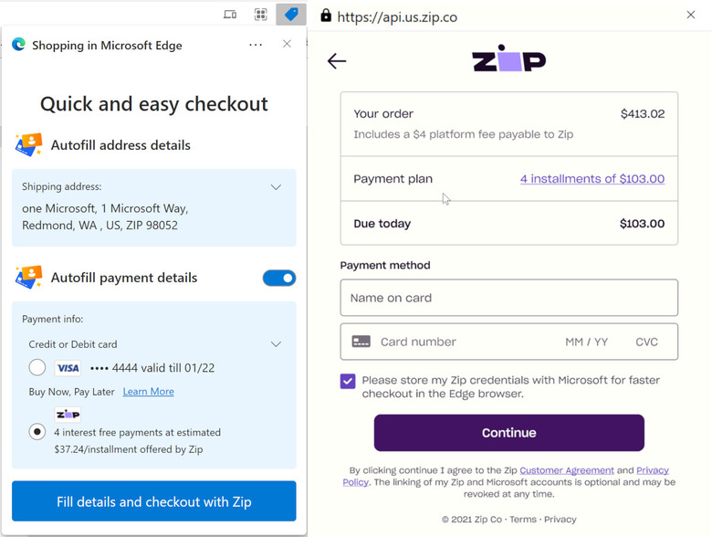The width and height of the screenshot is (712, 537).
Task: Click the Zip logo at page top
Action: (x=508, y=58)
